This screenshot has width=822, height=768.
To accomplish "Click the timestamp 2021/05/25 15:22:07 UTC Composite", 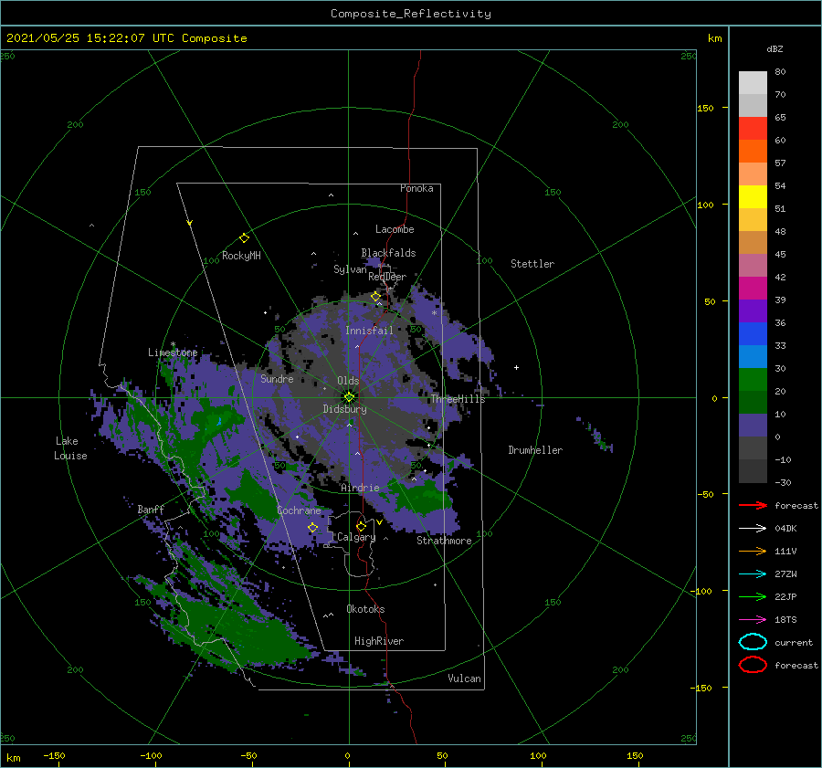I will click(x=127, y=38).
